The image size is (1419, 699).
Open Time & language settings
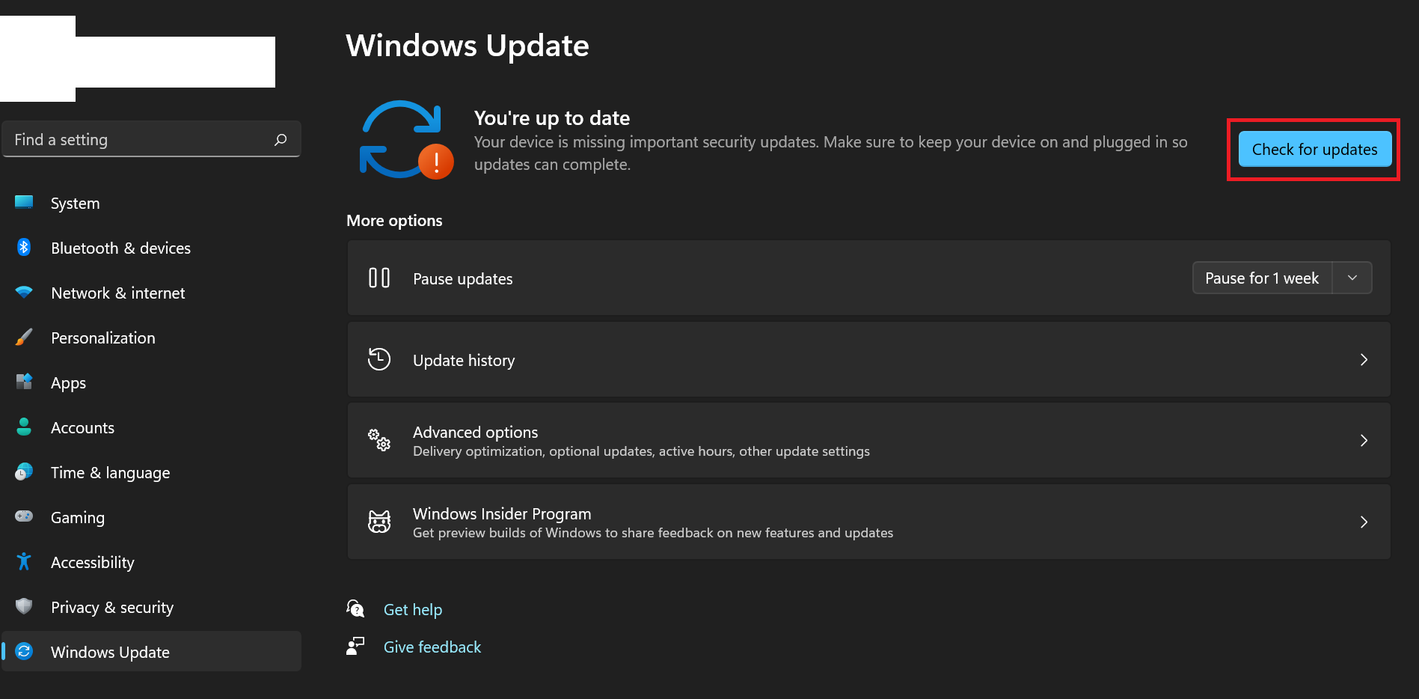[151, 472]
